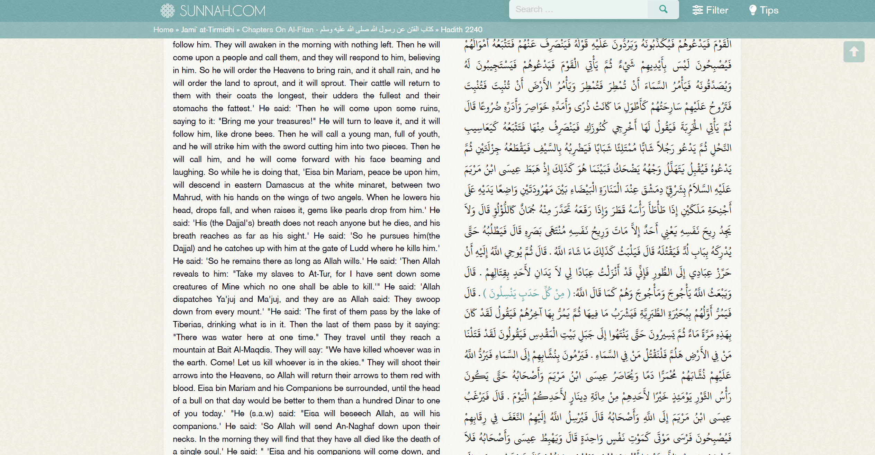875x455 pixels.
Task: Click the Arabic chapter title in breadcrumb
Action: pos(377,30)
